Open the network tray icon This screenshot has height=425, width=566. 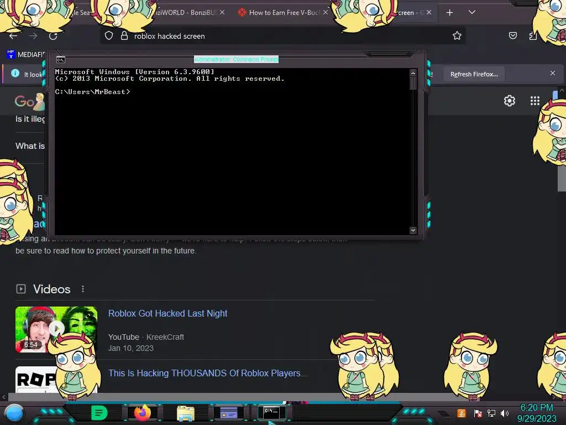[x=491, y=413]
